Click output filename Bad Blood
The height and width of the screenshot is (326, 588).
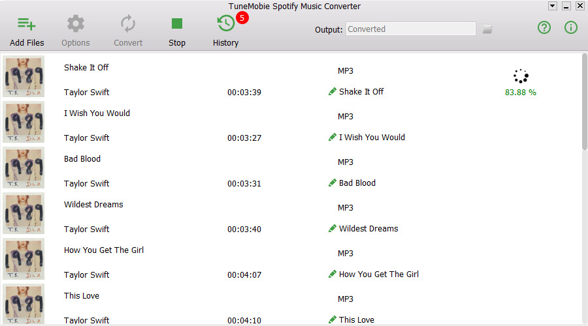pyautogui.click(x=357, y=183)
